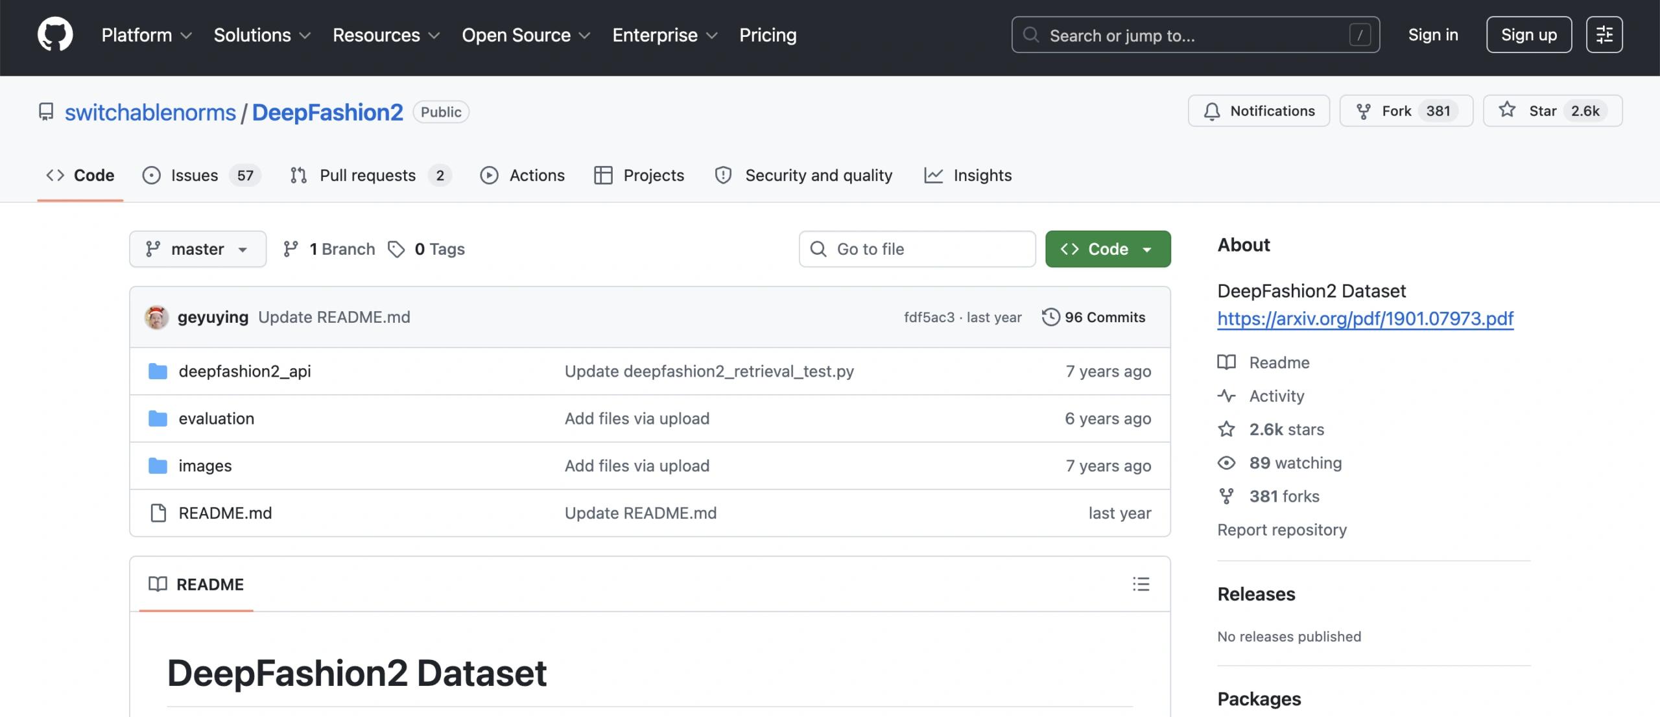Viewport: 1660px width, 717px height.
Task: Open the Pull requests tab
Action: (x=371, y=175)
